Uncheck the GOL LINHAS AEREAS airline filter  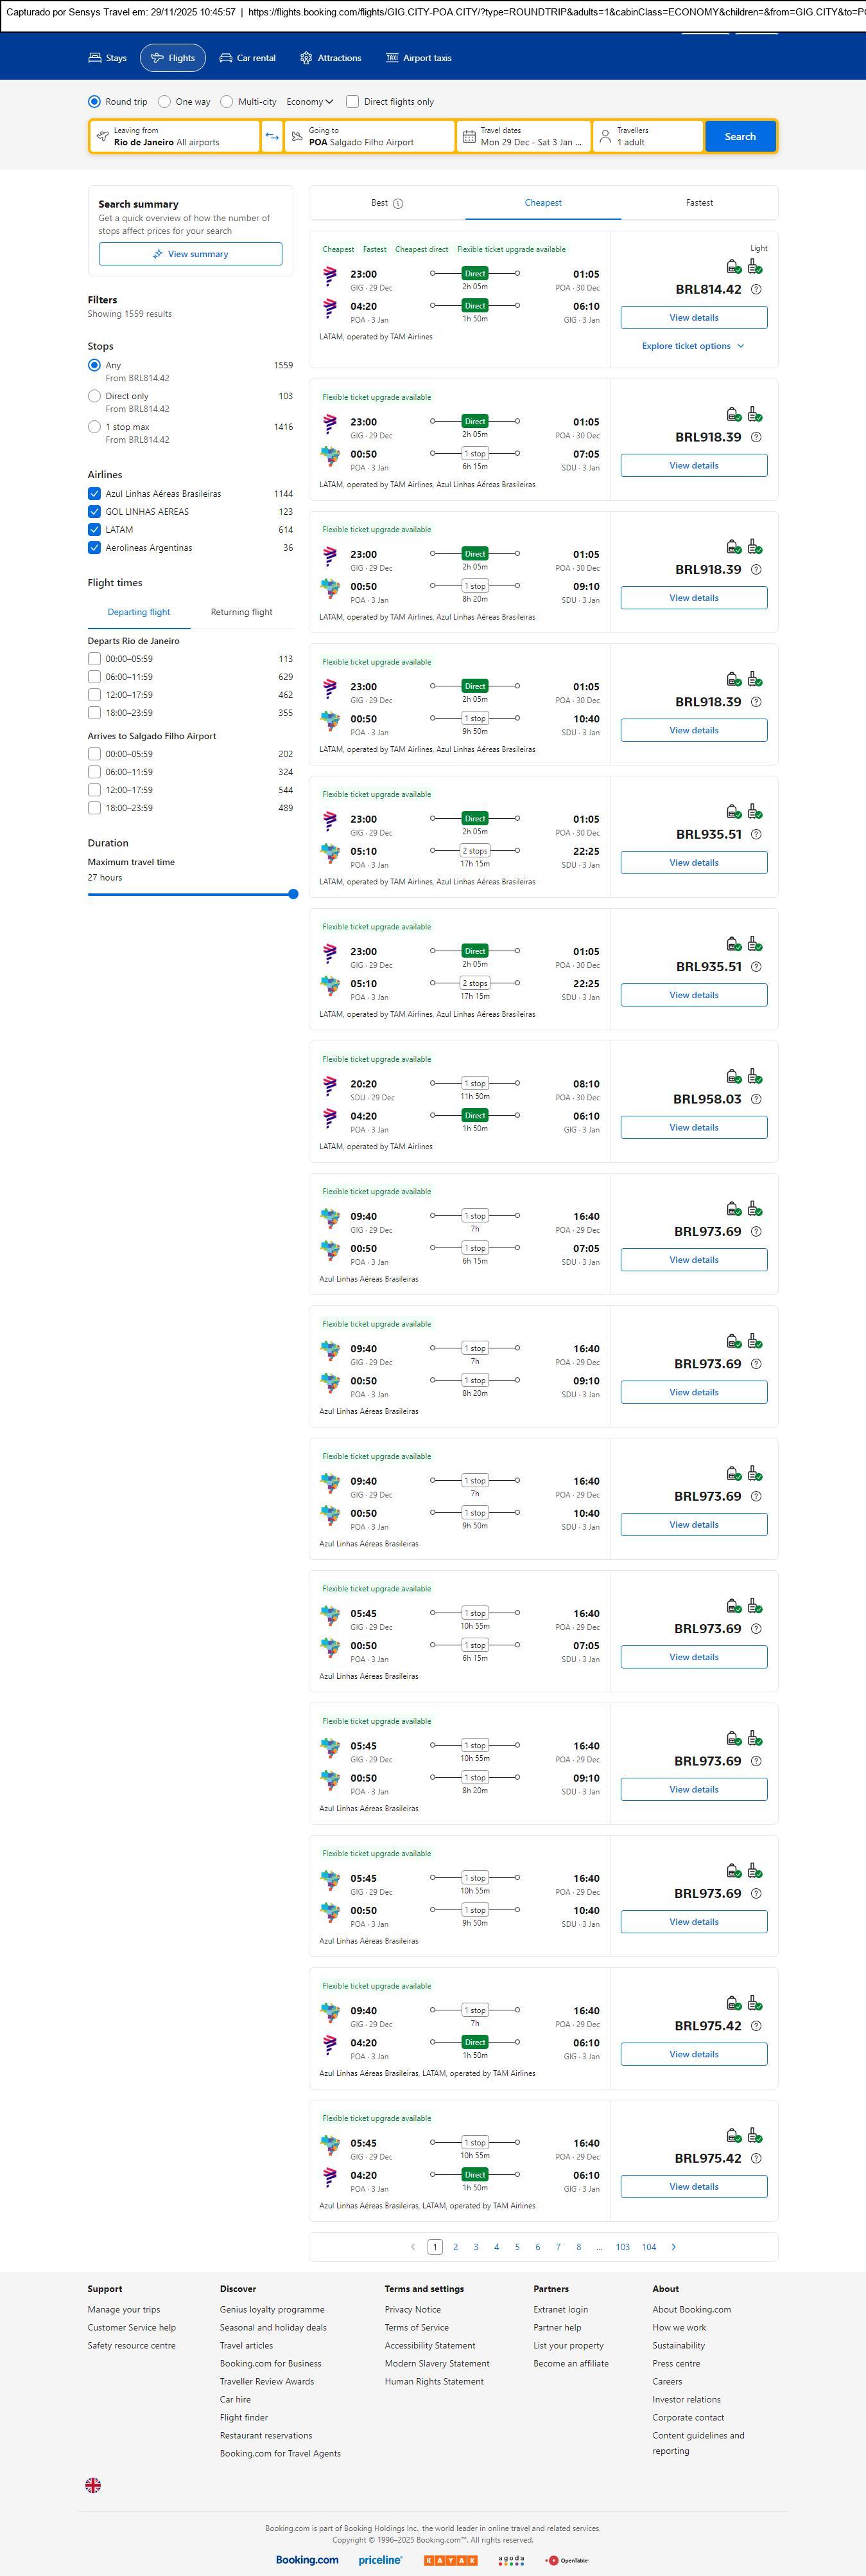point(94,512)
